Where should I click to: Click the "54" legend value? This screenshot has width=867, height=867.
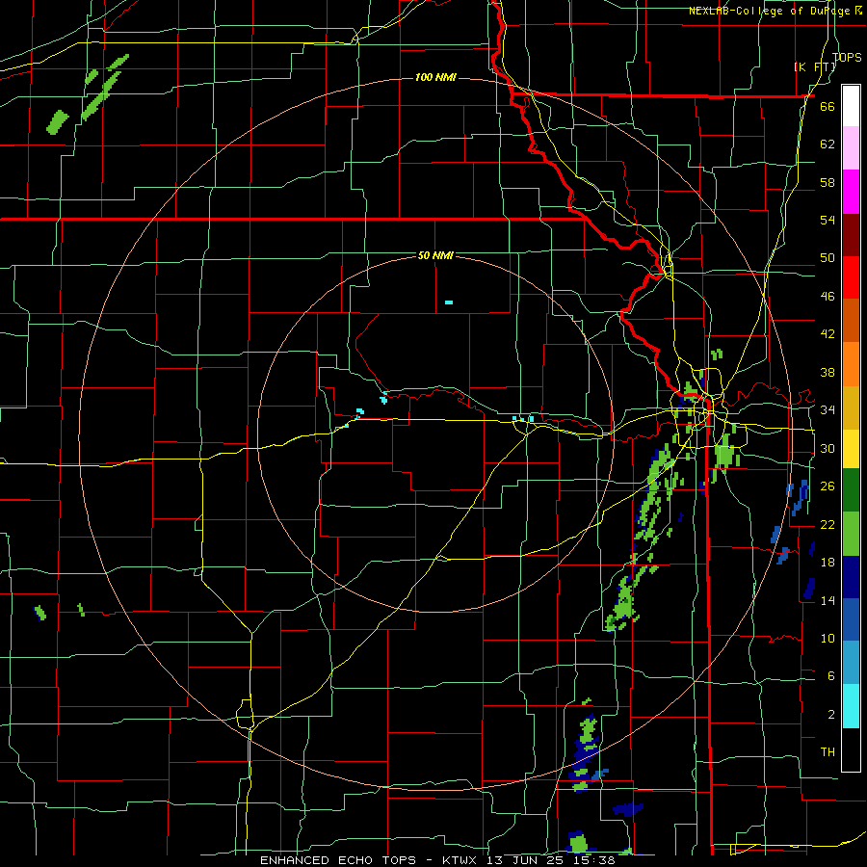828,220
